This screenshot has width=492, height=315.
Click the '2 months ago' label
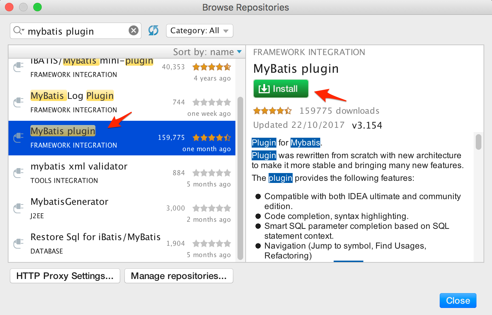[x=209, y=220]
